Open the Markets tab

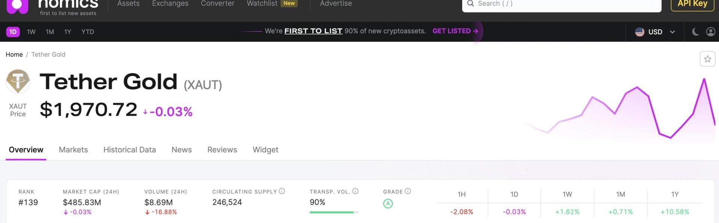tap(73, 150)
